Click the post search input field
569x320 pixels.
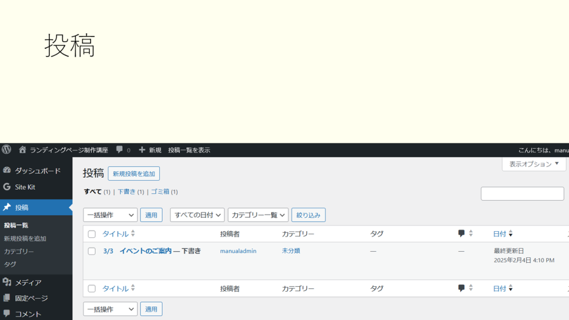pos(522,193)
